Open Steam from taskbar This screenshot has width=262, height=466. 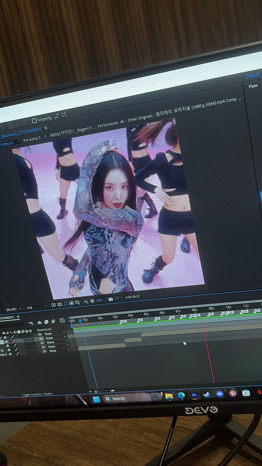point(206,395)
